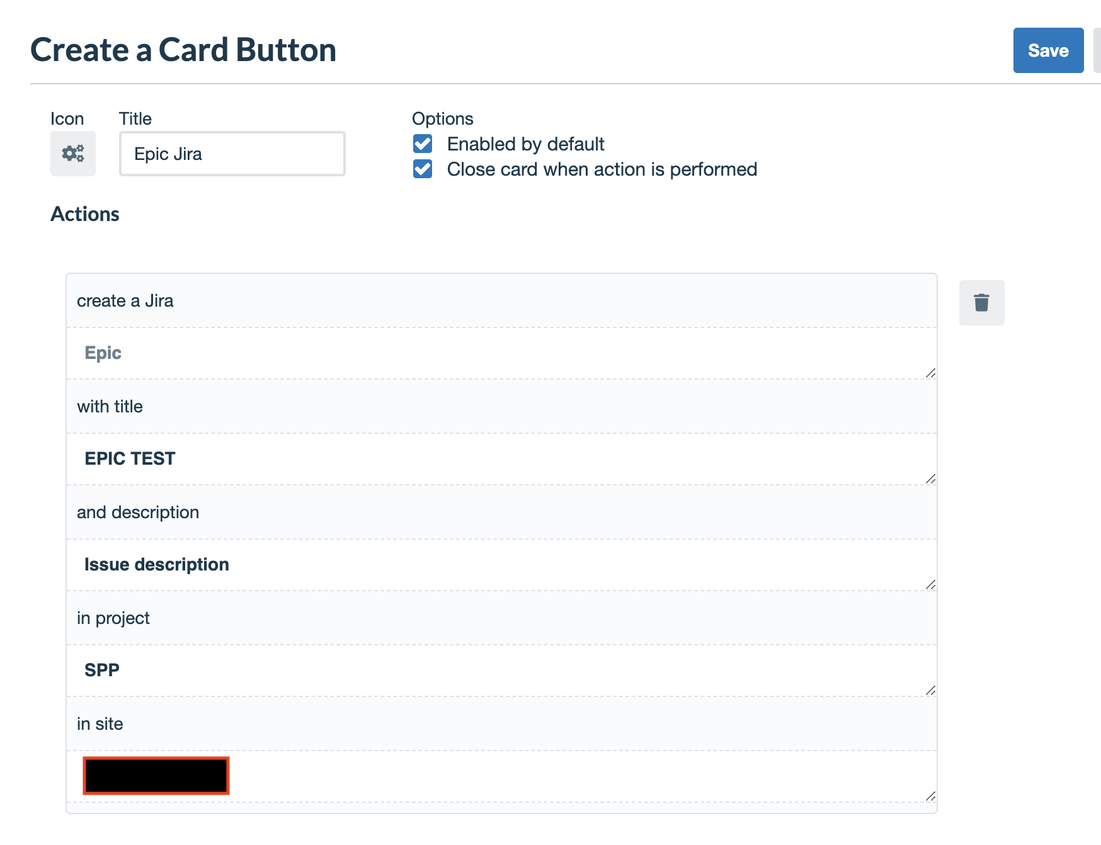The height and width of the screenshot is (845, 1101).
Task: Click resize handle of Issue description field
Action: (930, 585)
